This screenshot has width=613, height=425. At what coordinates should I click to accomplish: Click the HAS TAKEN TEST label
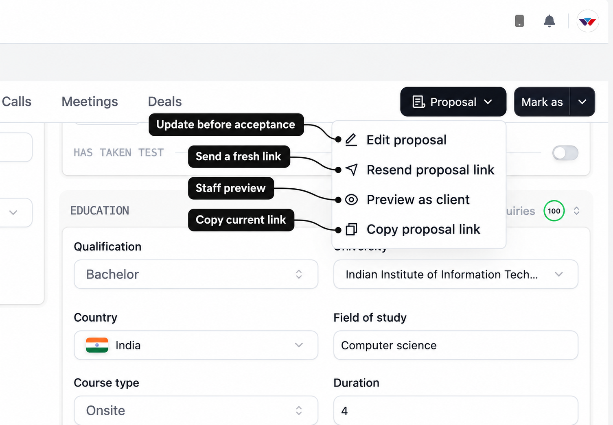(118, 153)
